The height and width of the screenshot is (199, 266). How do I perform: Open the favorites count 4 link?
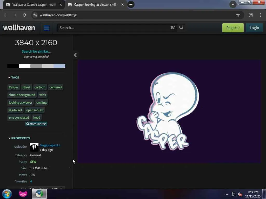31,181
